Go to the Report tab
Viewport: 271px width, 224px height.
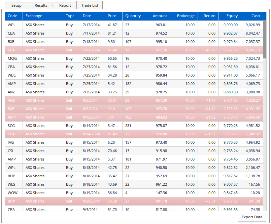coord(65,5)
